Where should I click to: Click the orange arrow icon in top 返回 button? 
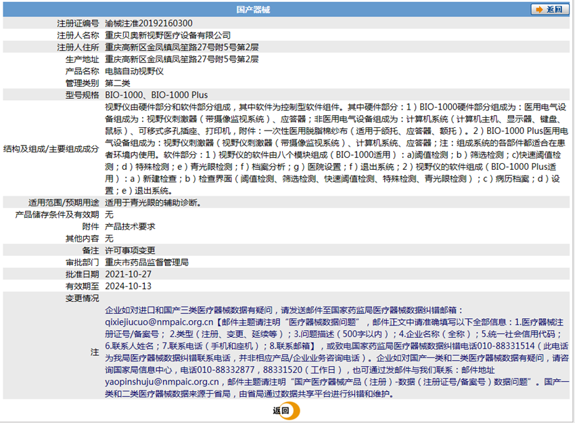[539, 9]
